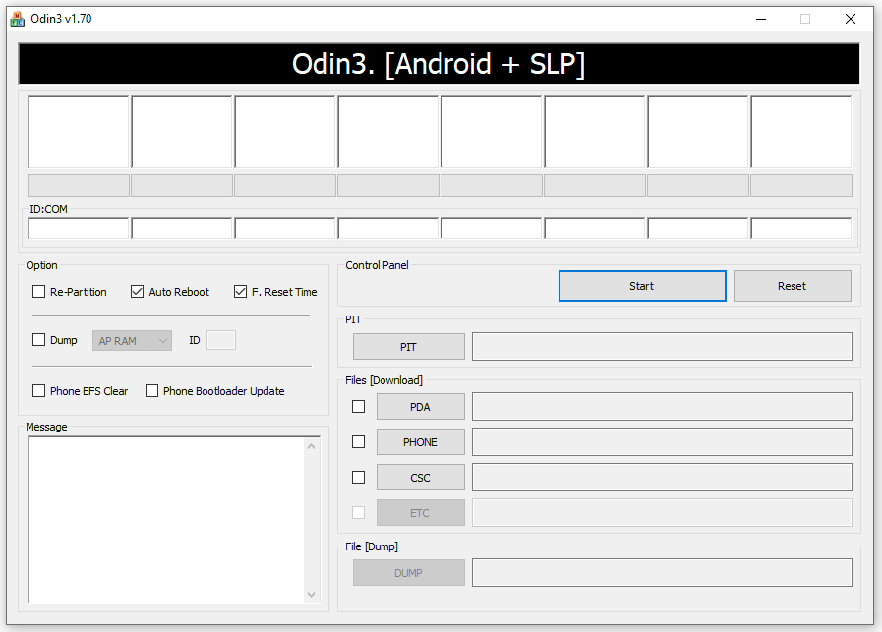Image resolution: width=882 pixels, height=632 pixels.
Task: Click Message box scroll up arrow
Action: tap(311, 446)
